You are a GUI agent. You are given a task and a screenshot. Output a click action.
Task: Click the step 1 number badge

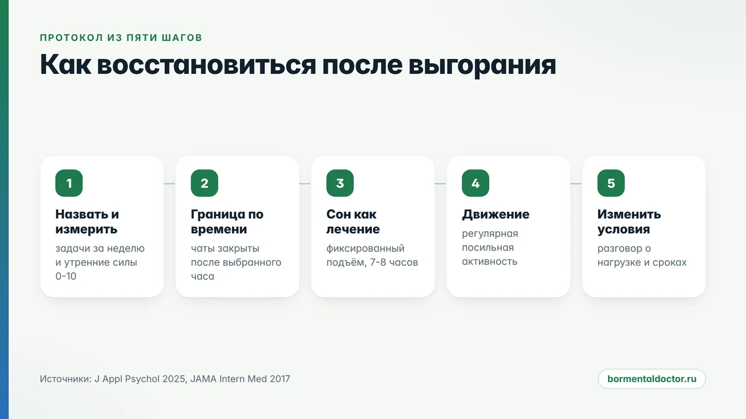[69, 183]
